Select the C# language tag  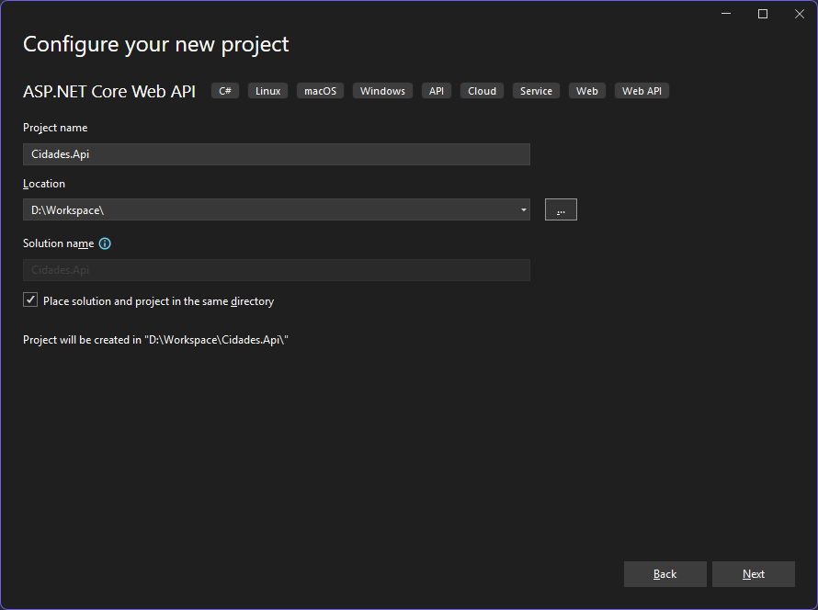(x=224, y=90)
